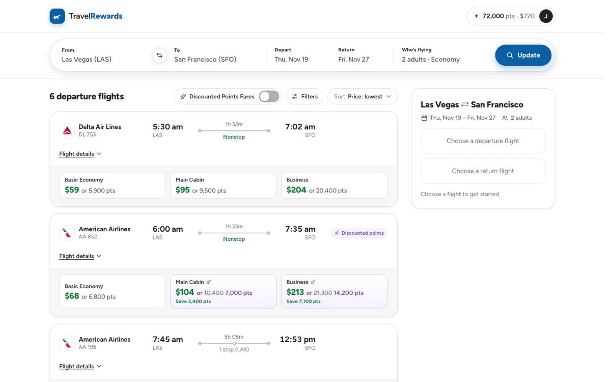Click the "6 departure flights" heading
Image resolution: width=611 pixels, height=382 pixels.
87,97
